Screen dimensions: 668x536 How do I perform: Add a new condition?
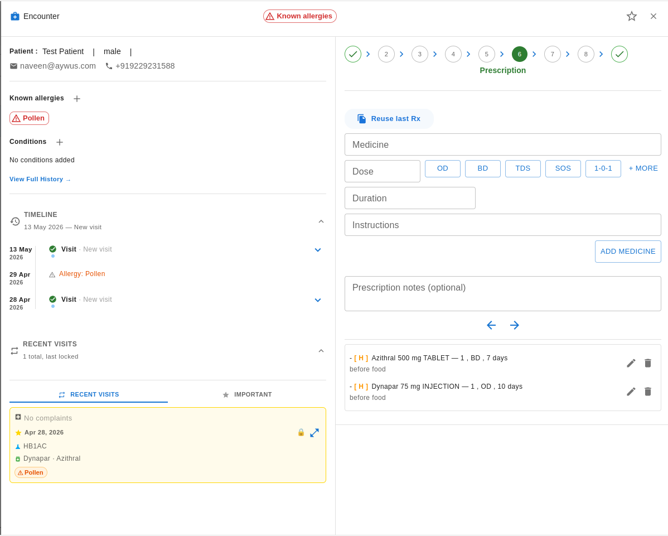[x=60, y=142]
